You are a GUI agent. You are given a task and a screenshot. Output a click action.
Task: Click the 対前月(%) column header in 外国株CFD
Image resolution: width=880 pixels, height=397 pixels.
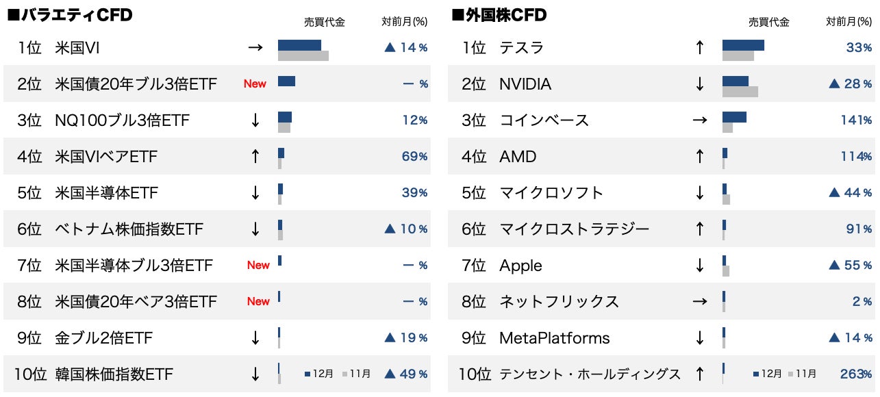pyautogui.click(x=849, y=22)
